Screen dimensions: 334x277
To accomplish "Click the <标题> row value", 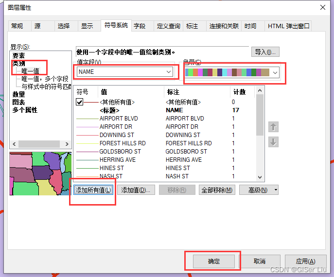I will (109, 110).
